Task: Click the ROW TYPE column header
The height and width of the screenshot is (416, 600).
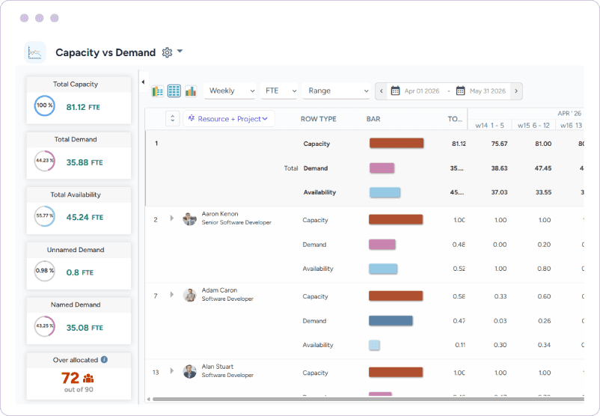Action: [x=319, y=119]
